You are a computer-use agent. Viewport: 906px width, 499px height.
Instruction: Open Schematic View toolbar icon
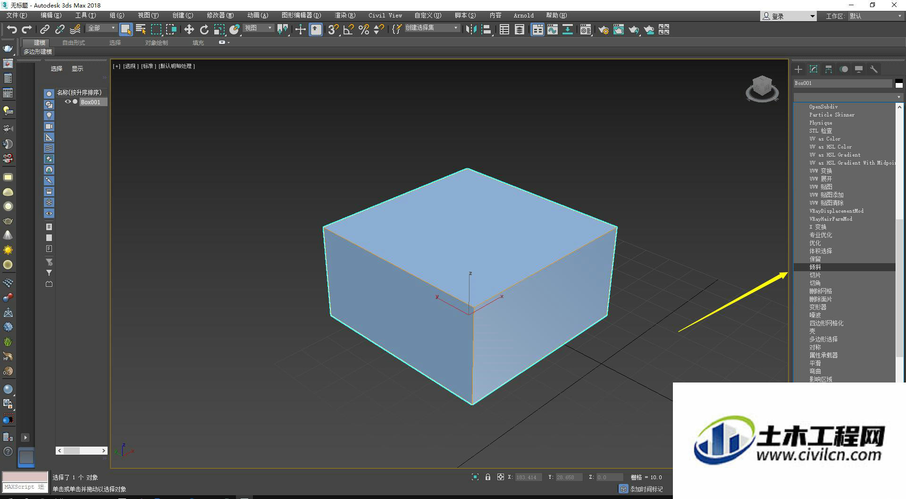[x=568, y=30]
